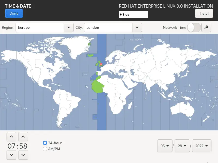Click the Europe region text field

tap(40, 27)
